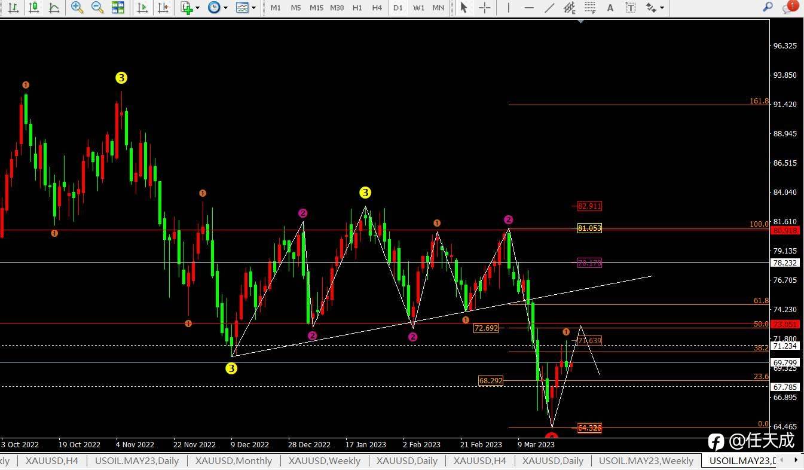The width and height of the screenshot is (804, 470).
Task: Click the W1 timeframe button
Action: pyautogui.click(x=418, y=8)
